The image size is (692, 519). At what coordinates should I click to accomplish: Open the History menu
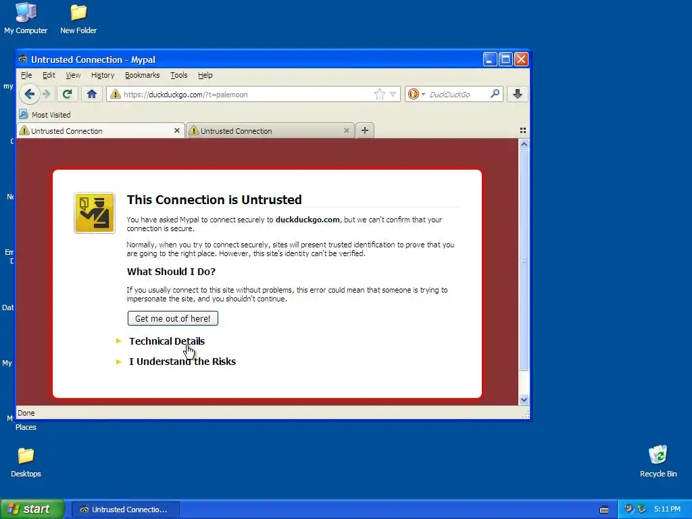103,75
